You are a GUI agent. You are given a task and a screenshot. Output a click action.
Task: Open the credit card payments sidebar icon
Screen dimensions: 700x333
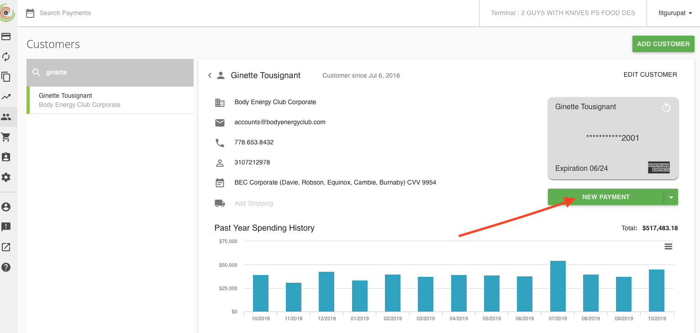point(6,37)
